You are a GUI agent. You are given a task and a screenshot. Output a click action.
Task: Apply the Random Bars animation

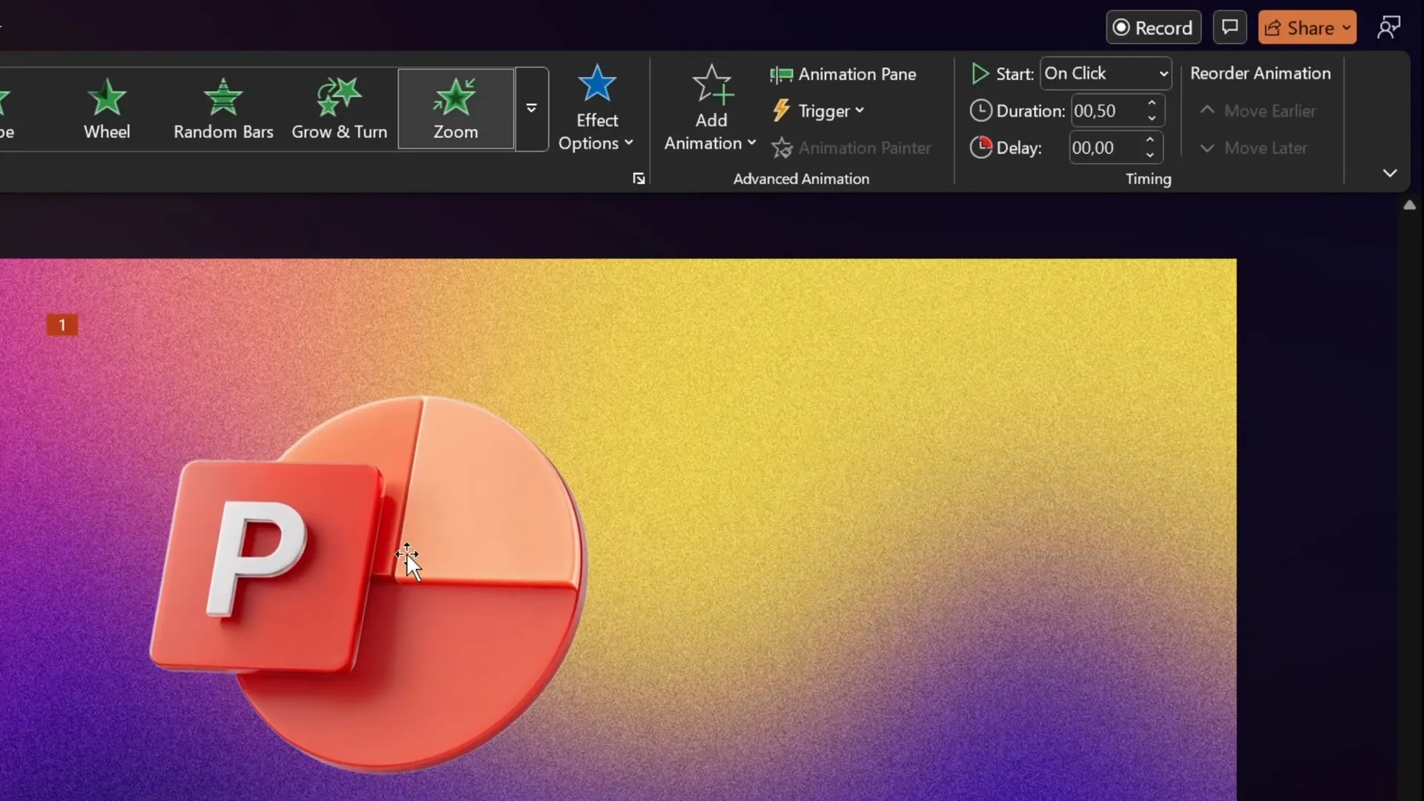point(223,109)
